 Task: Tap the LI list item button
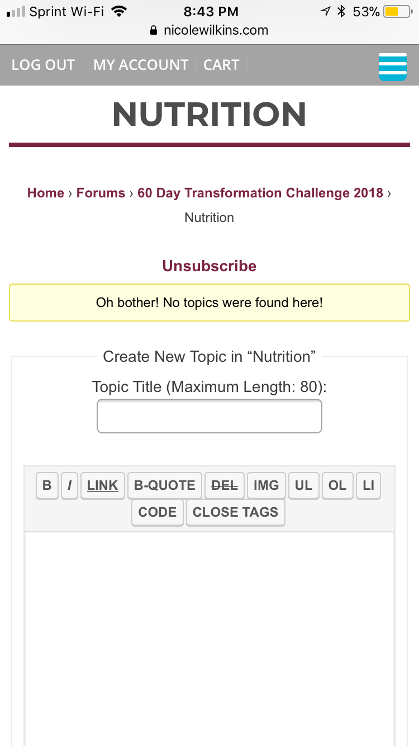(x=368, y=485)
